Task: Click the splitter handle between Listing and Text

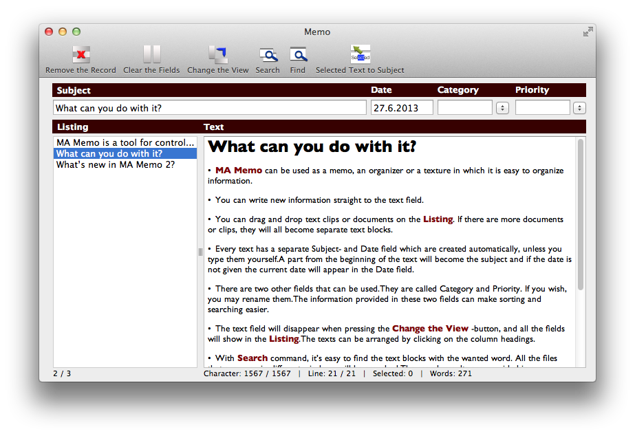Action: pos(200,252)
